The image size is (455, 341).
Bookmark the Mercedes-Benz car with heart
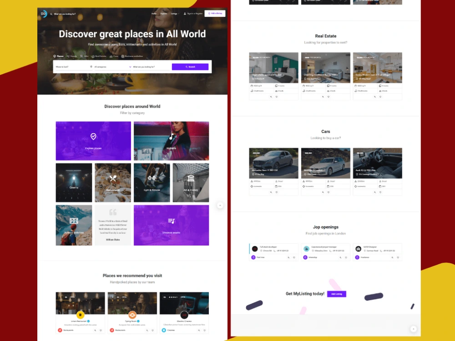click(277, 192)
